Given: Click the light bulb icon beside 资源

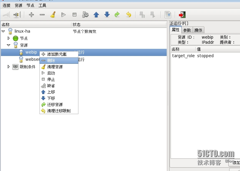Looking at the screenshot, I should point(16,45).
